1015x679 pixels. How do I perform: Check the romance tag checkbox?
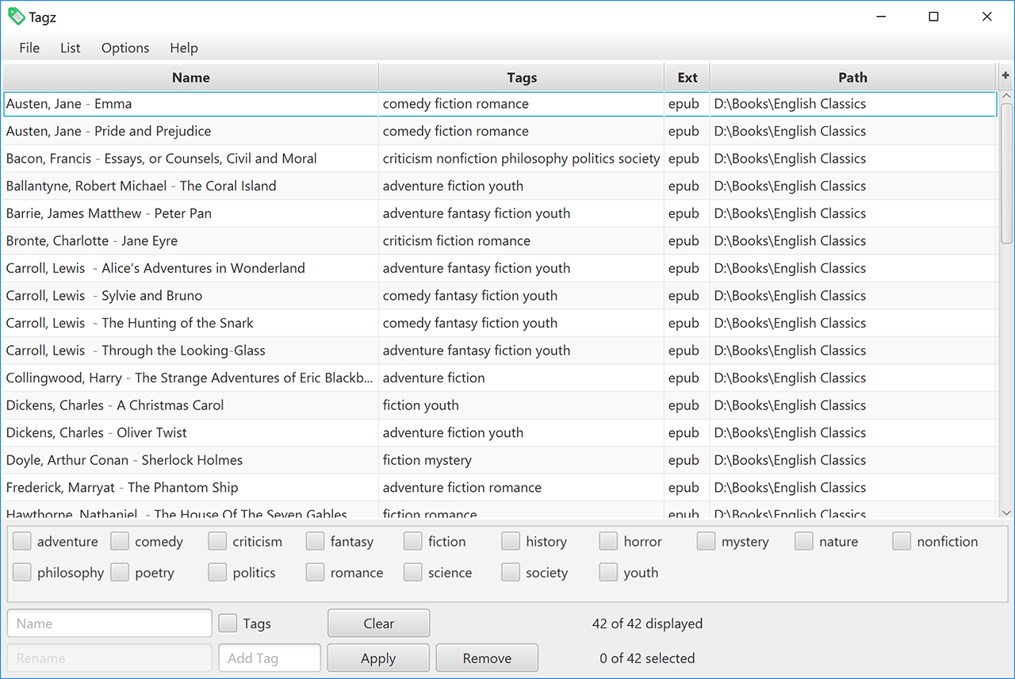[316, 572]
